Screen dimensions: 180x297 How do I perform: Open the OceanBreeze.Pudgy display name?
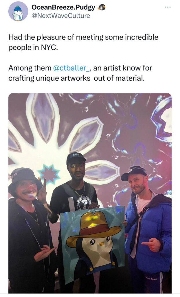63,7
